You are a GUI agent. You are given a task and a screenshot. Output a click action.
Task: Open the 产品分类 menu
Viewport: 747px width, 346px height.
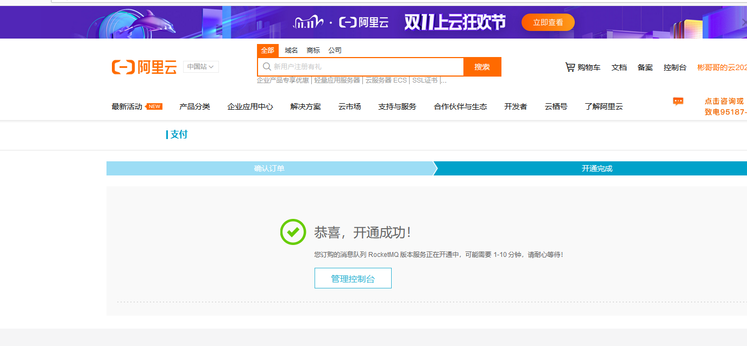195,106
